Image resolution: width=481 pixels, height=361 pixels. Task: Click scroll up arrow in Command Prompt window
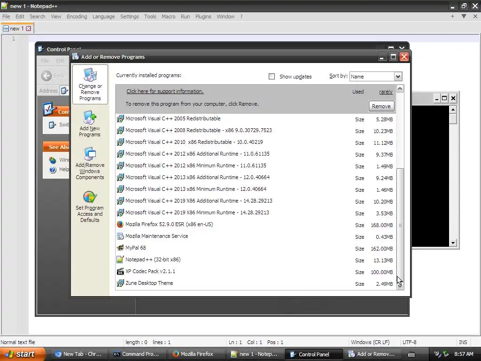coord(453,110)
